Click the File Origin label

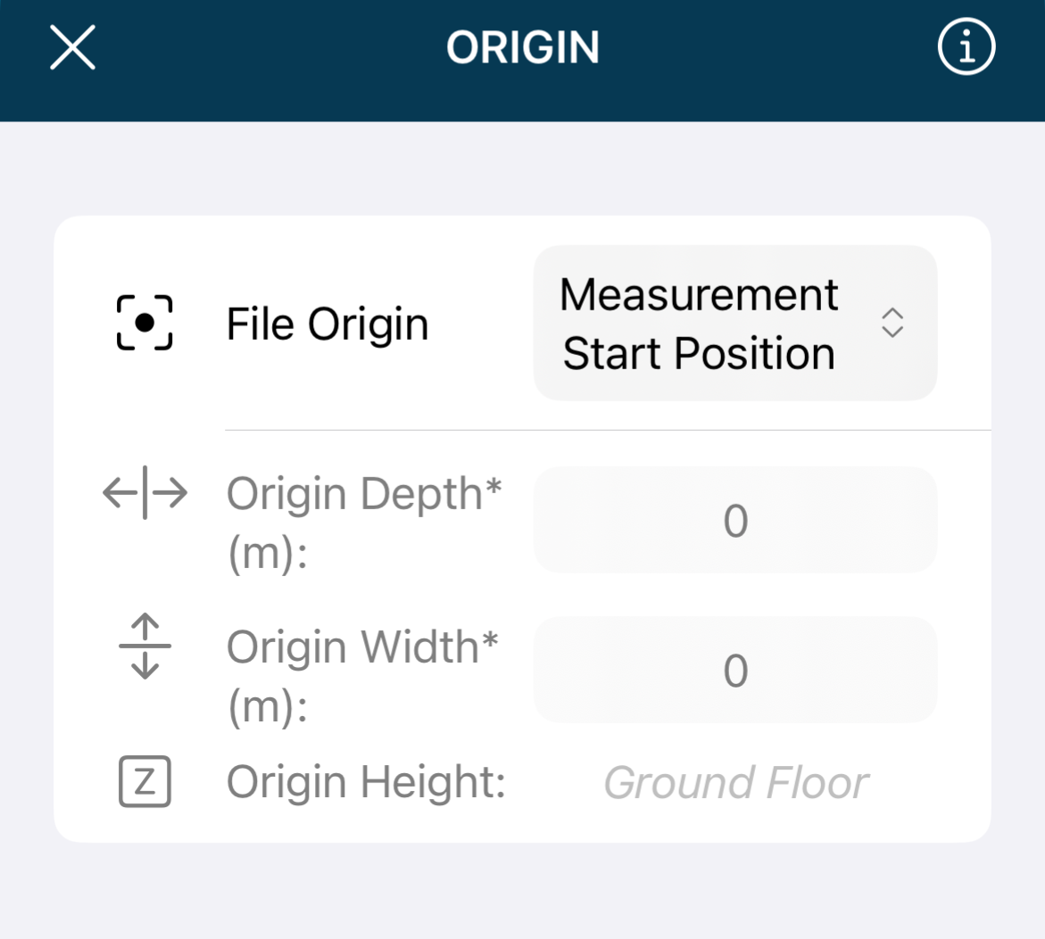tap(328, 324)
